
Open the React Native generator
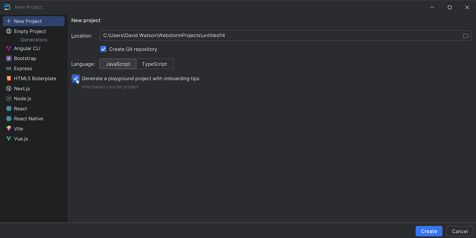pyautogui.click(x=28, y=119)
